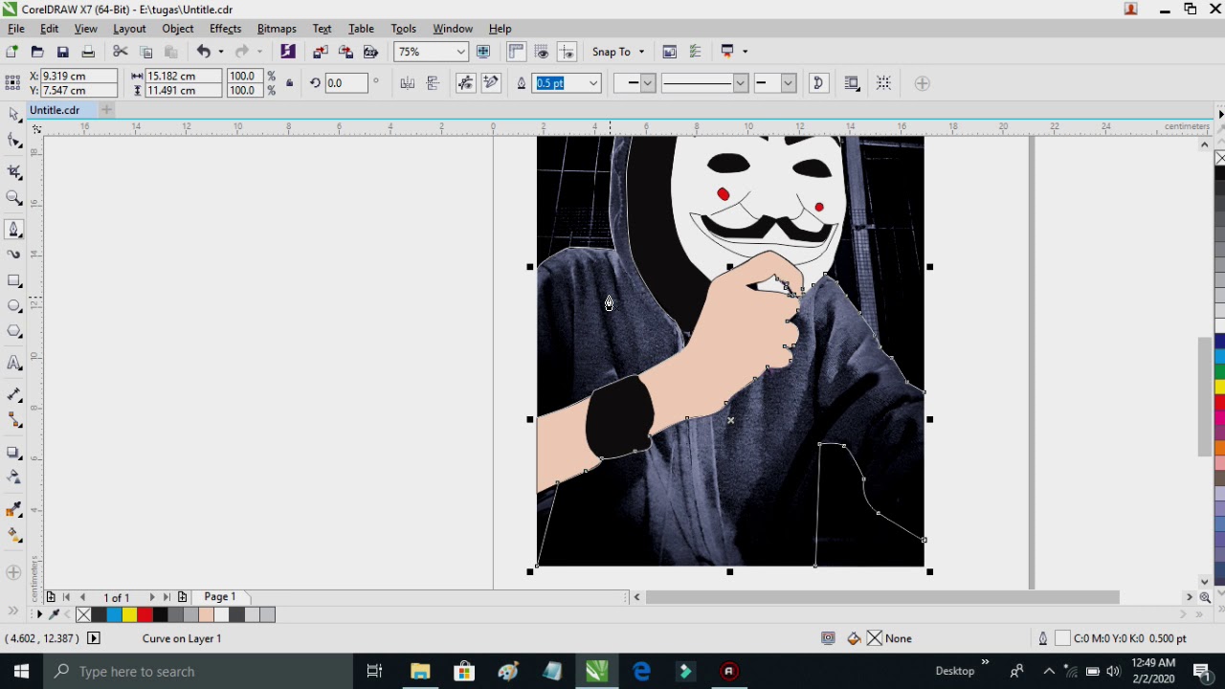1225x689 pixels.
Task: Open the Search content icon
Action: point(288,52)
